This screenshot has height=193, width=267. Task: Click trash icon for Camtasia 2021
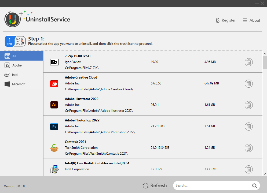[248, 148]
